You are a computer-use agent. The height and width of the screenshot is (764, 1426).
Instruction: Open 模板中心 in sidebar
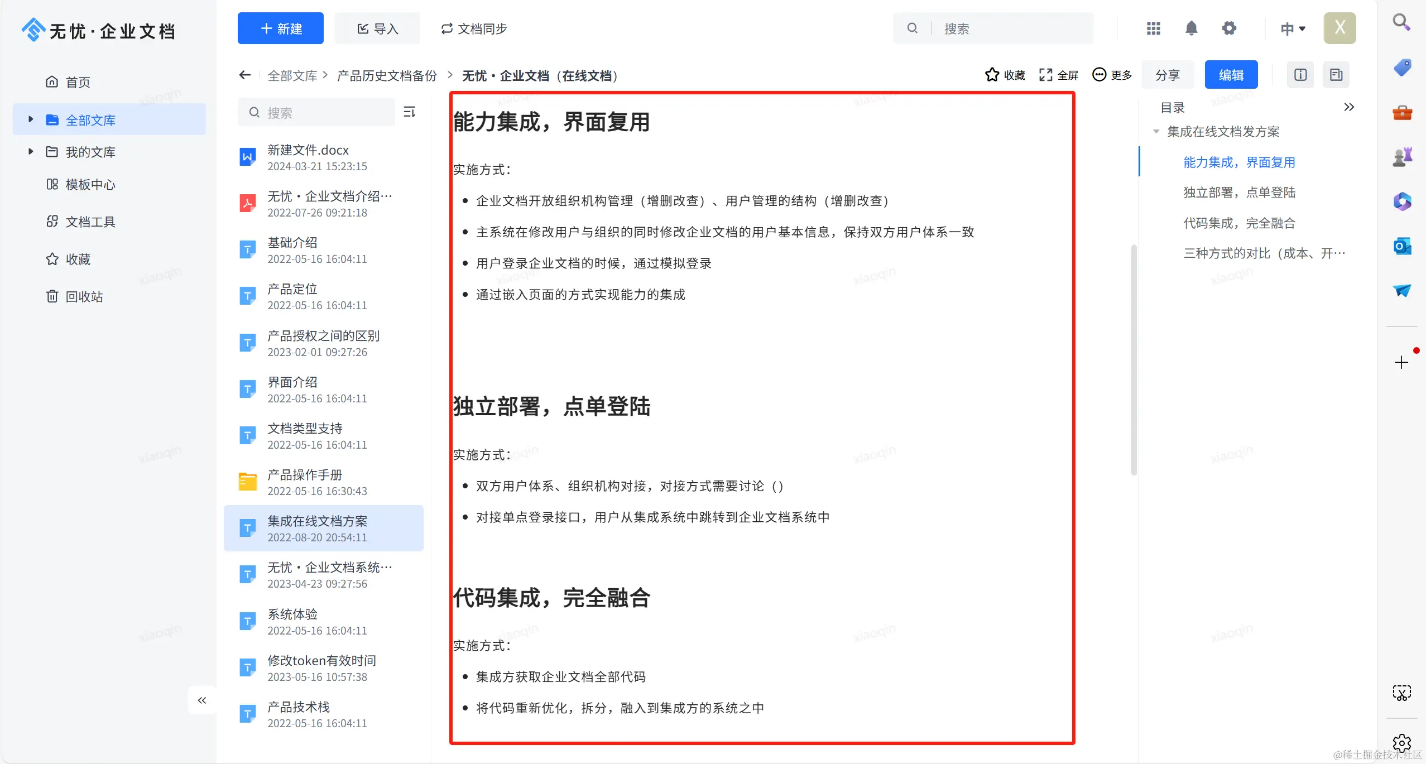[89, 185]
